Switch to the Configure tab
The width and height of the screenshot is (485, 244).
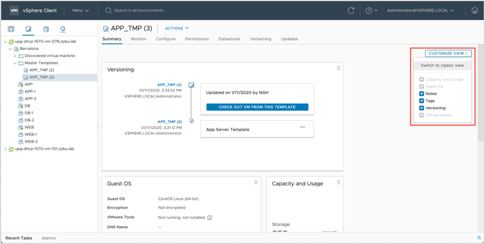pyautogui.click(x=166, y=39)
